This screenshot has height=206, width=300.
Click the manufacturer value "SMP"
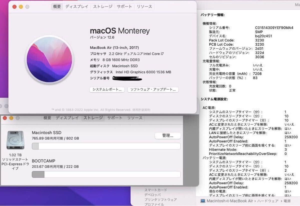259,32
